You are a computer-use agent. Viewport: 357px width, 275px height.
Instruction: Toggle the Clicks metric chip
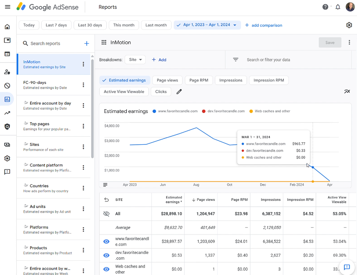tap(161, 92)
